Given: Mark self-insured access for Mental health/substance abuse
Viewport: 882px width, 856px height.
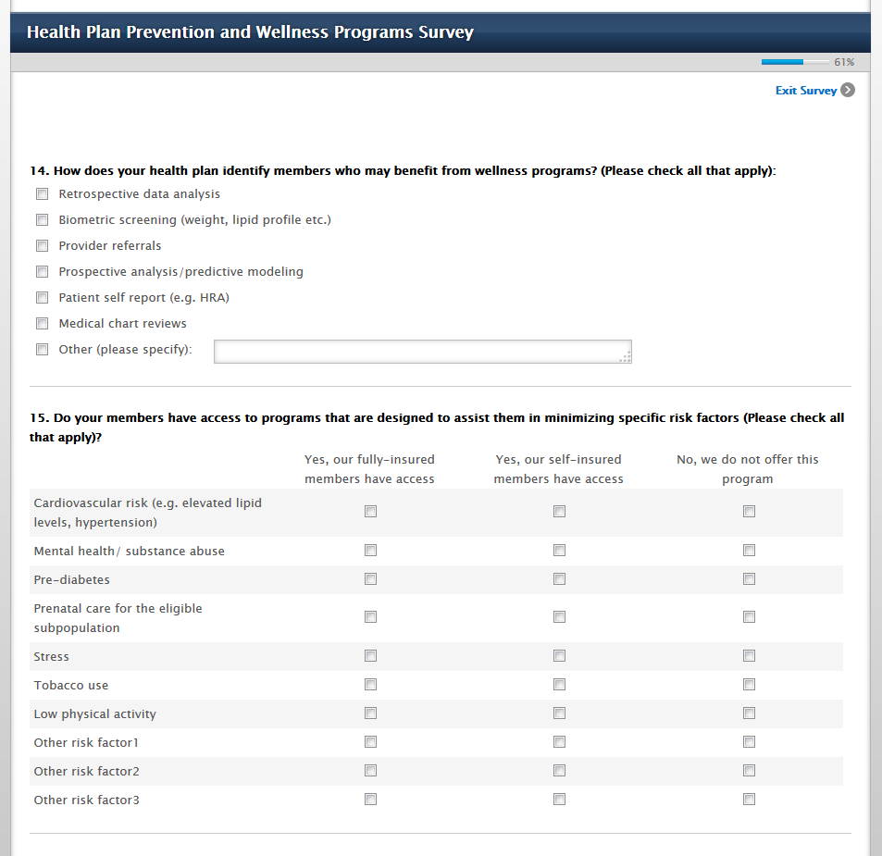Looking at the screenshot, I should pyautogui.click(x=560, y=551).
